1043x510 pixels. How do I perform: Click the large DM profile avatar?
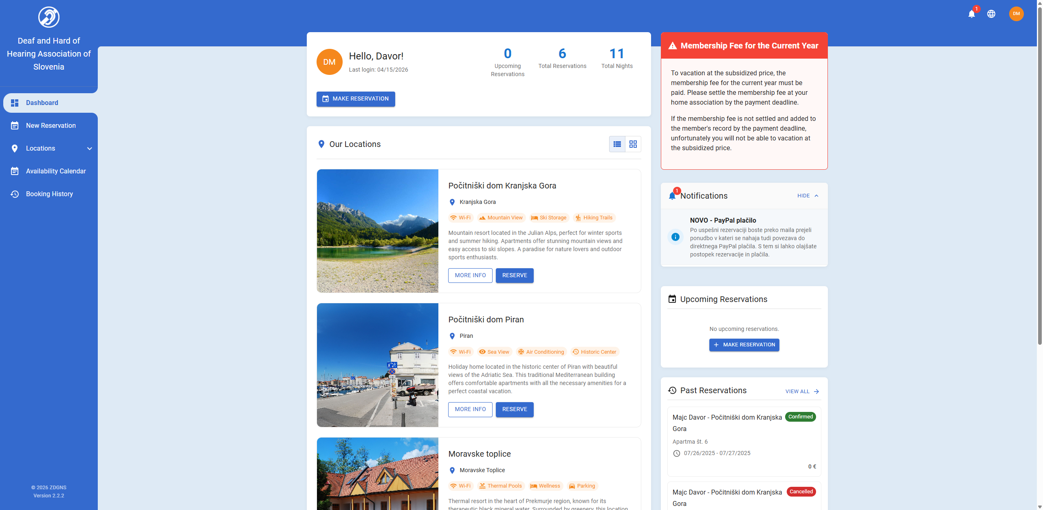coord(330,62)
